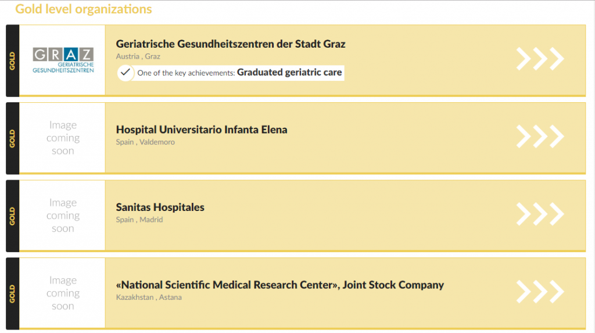Screen dimensions: 595x333
Task: Click National Scientific Medical image placeholder
Action: pyautogui.click(x=63, y=293)
